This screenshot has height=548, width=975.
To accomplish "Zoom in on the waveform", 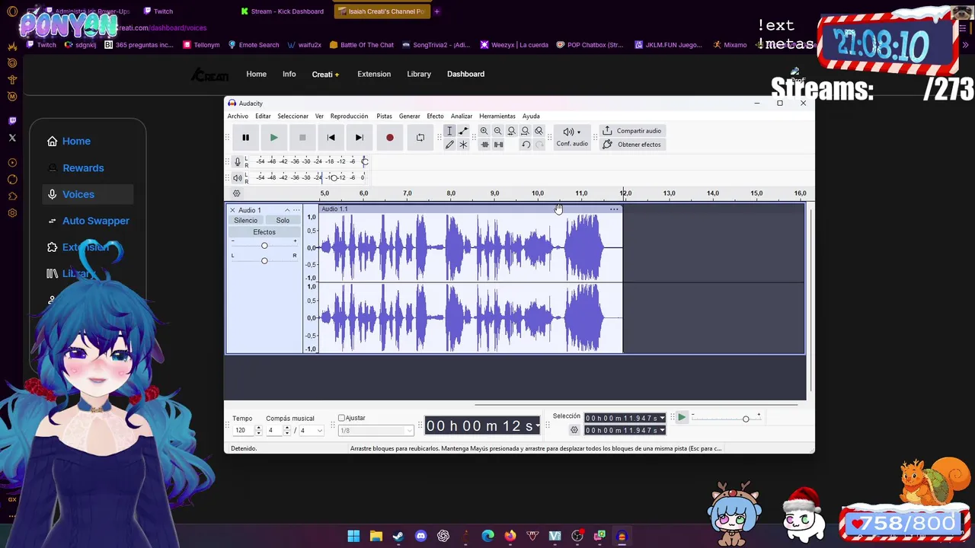I will [x=484, y=131].
